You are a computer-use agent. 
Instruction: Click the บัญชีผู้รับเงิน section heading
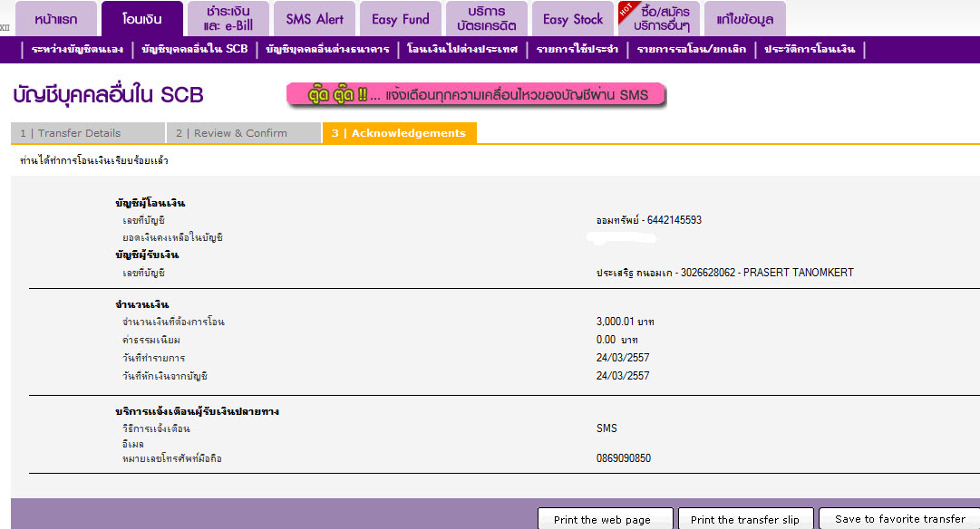click(147, 255)
